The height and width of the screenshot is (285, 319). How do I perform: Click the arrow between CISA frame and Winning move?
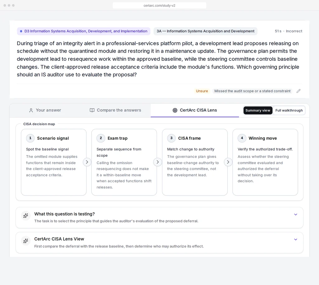click(x=228, y=162)
